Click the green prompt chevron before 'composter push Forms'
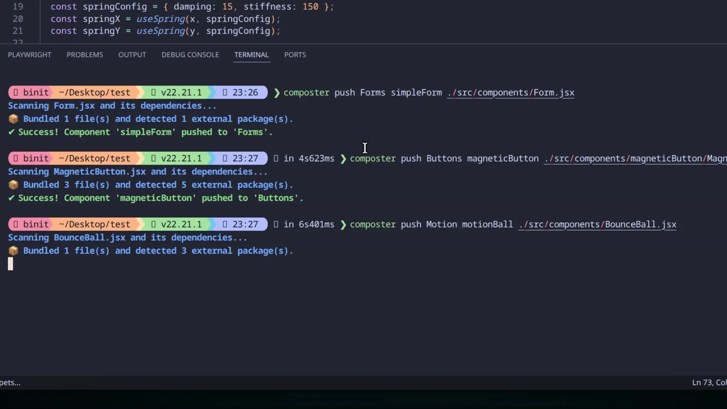 tap(277, 93)
